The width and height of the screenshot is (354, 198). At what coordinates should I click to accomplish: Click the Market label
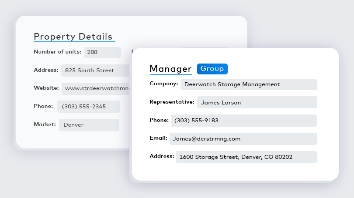click(45, 124)
